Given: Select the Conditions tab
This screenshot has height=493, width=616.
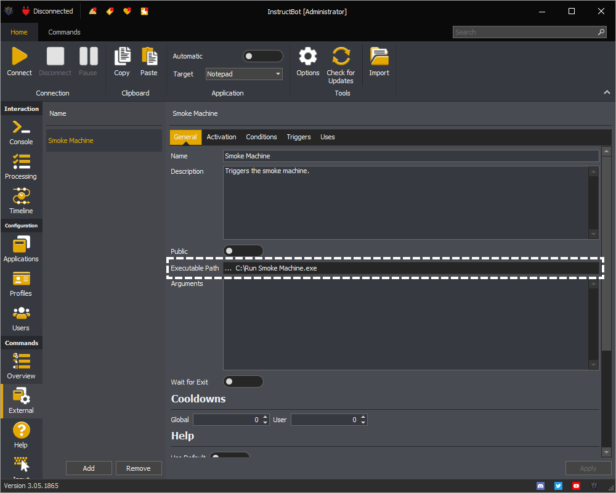Looking at the screenshot, I should click(x=262, y=137).
